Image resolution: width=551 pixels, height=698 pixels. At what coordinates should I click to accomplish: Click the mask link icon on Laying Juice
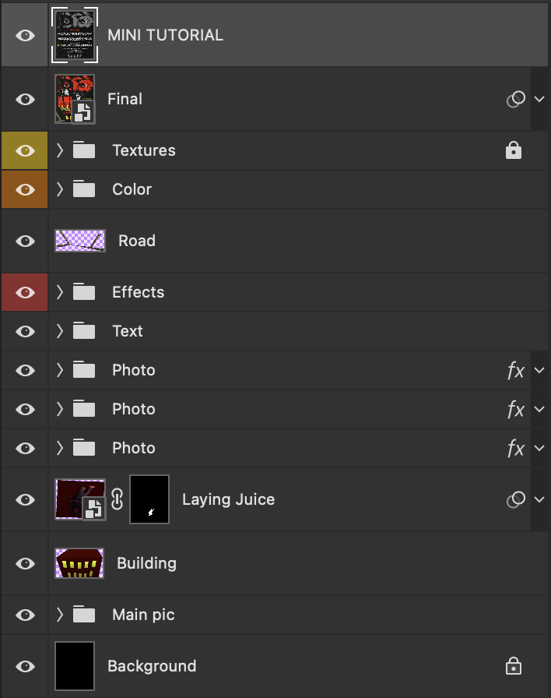point(118,499)
